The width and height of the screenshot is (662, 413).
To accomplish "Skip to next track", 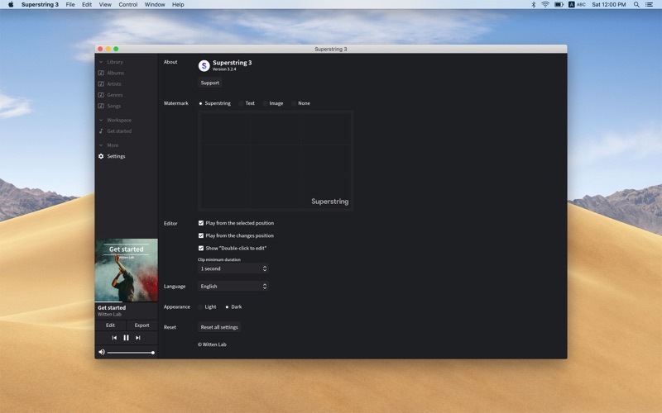I will pyautogui.click(x=137, y=338).
